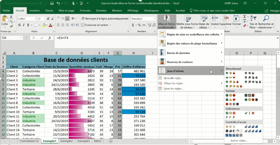Toggle the Enregistrement automatique switch

tap(43, 3)
